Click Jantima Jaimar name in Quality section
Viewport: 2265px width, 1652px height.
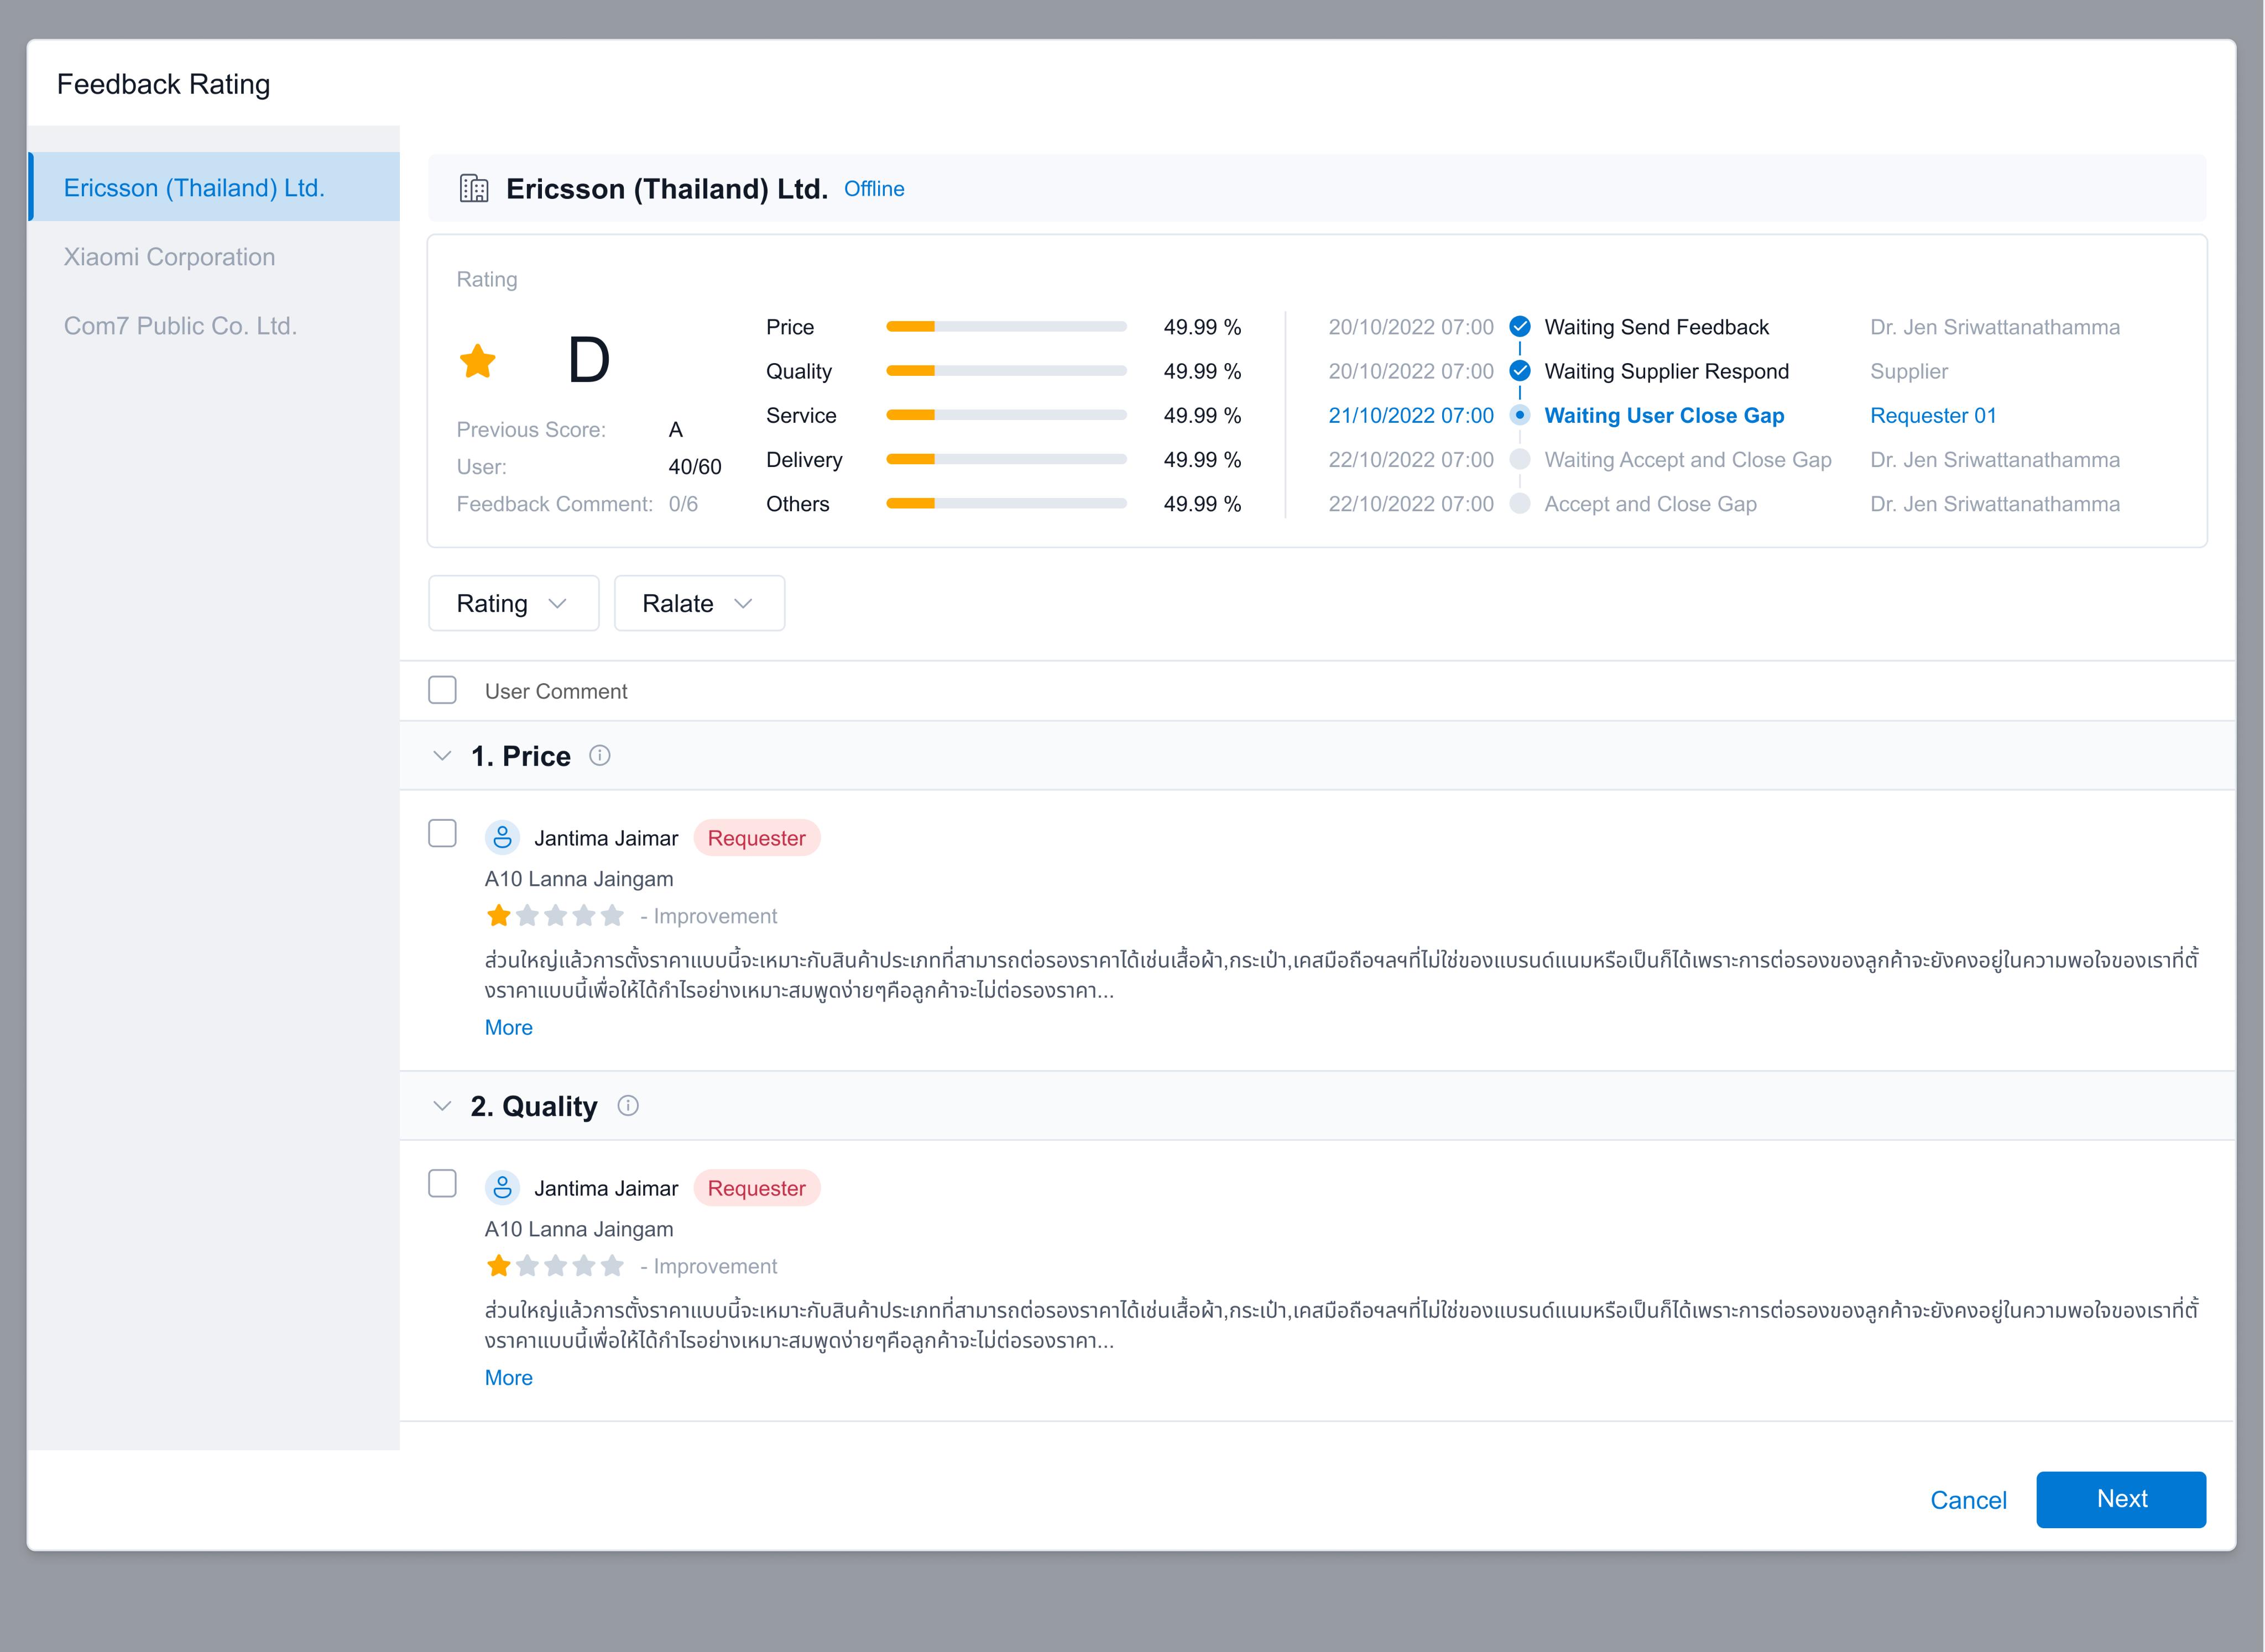606,1188
